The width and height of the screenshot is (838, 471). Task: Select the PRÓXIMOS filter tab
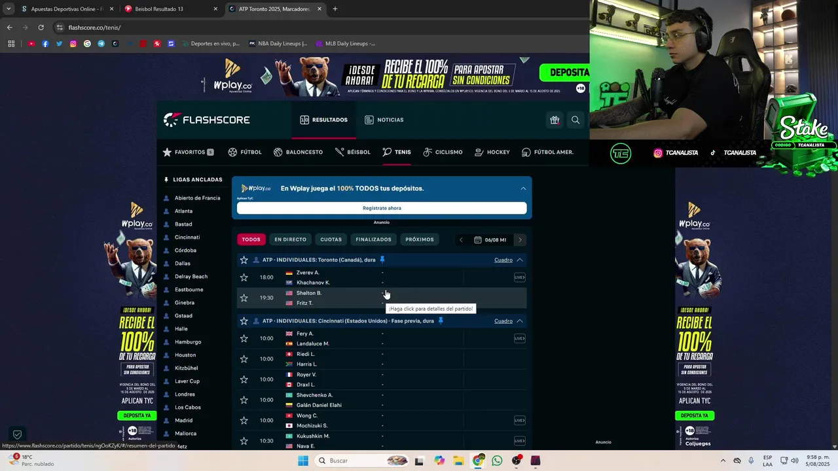point(420,239)
